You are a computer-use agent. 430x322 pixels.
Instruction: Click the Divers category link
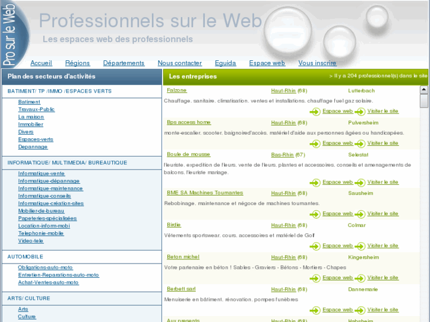[26, 132]
